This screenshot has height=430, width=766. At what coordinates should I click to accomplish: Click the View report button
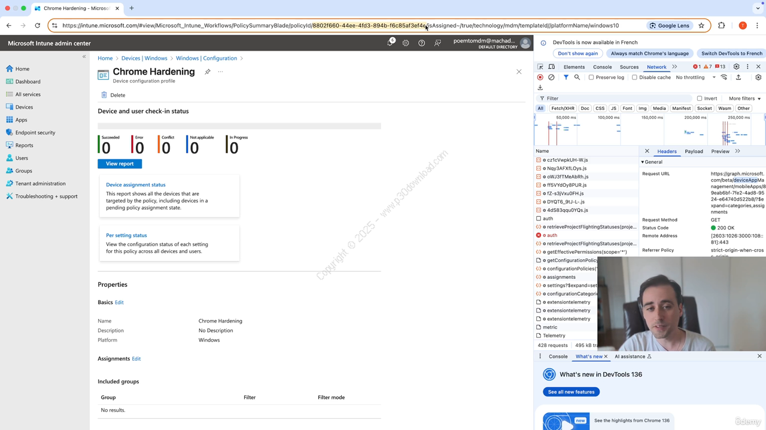point(120,164)
